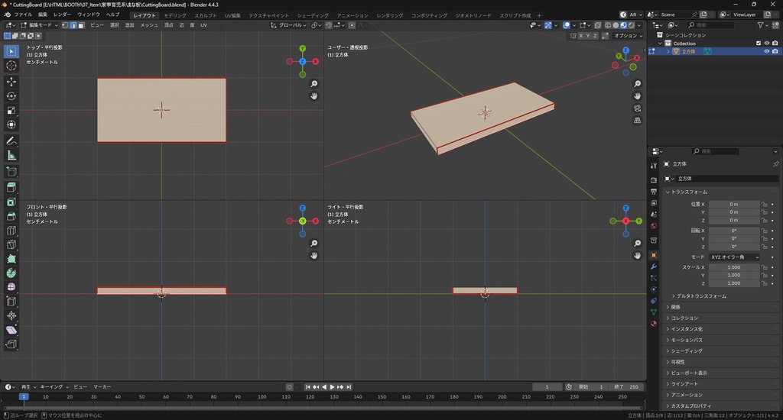Switch to the シェーディング workspace tab

tap(313, 15)
